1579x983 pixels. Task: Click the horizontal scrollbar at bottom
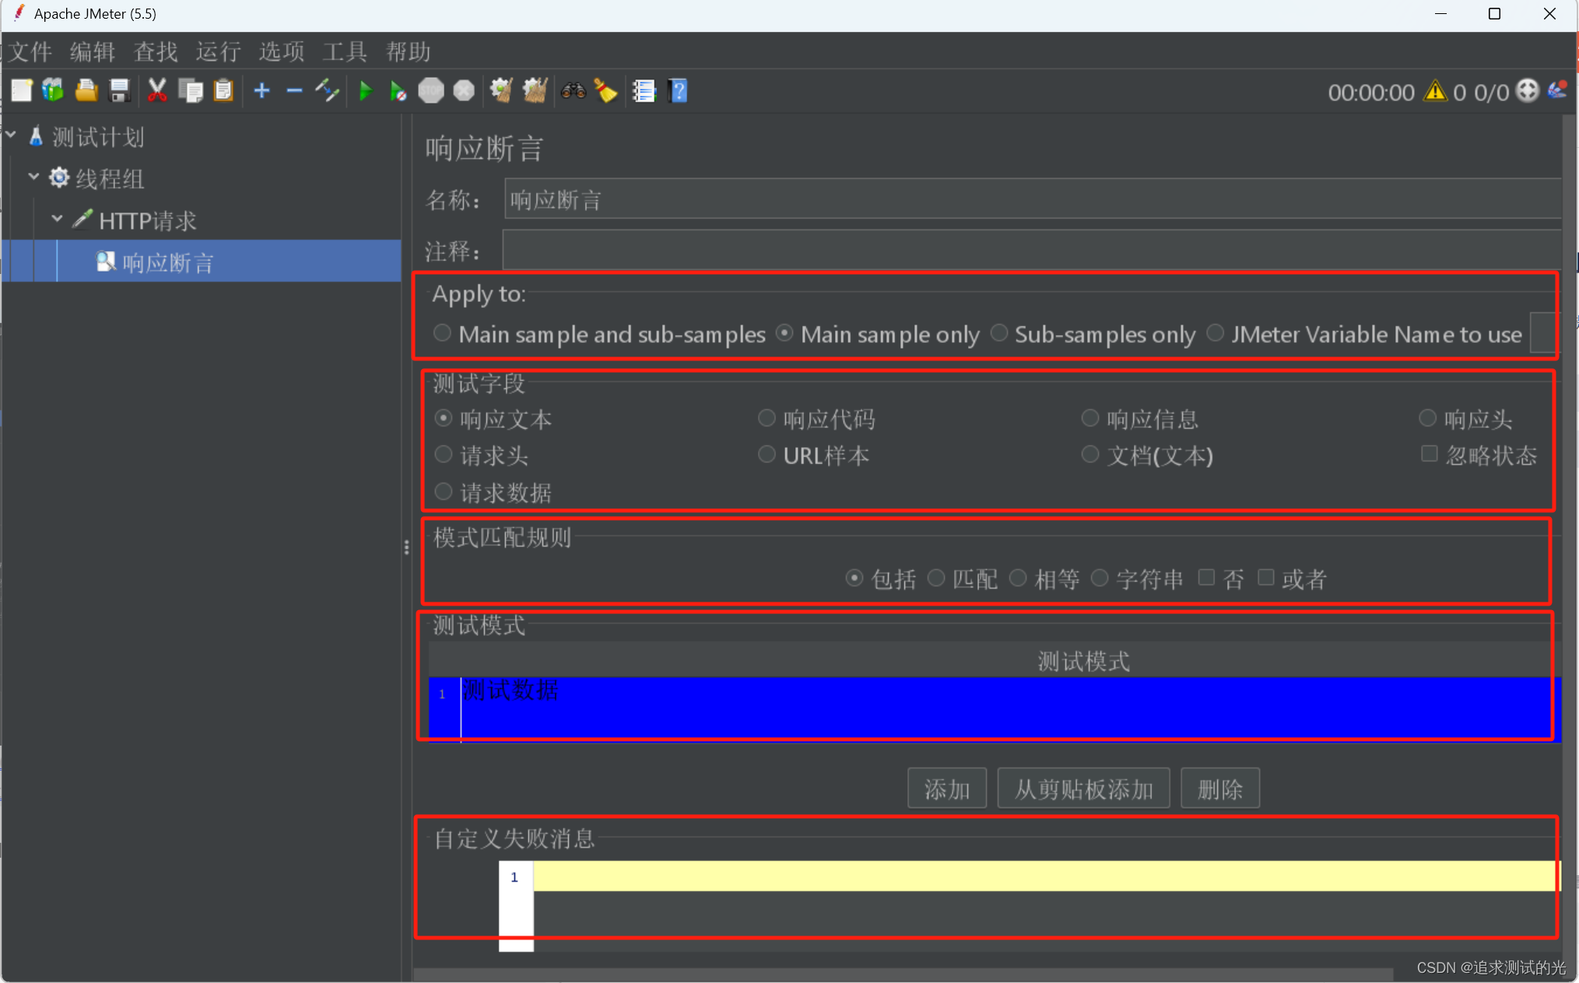coord(903,974)
